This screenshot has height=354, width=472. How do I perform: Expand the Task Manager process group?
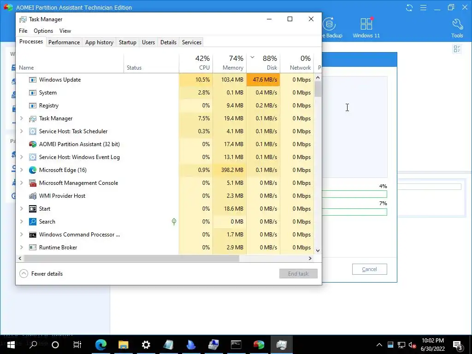tap(21, 118)
